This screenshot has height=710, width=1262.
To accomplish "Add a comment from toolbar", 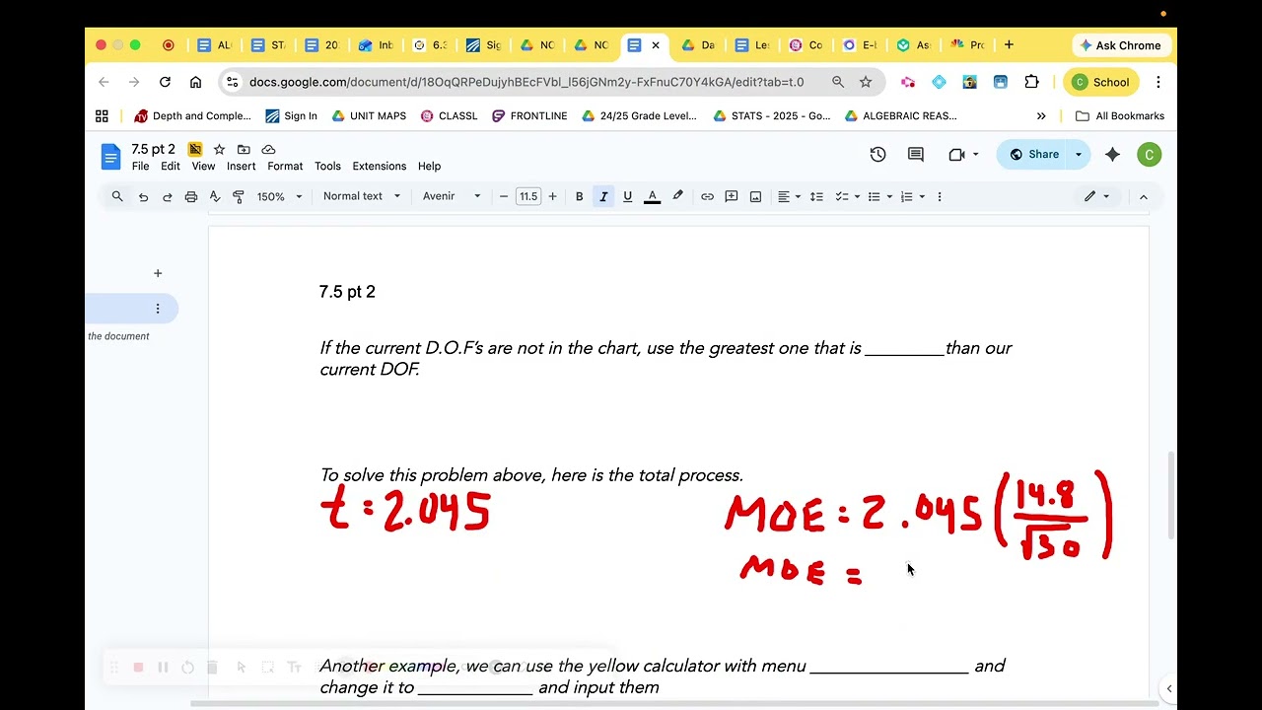I will (732, 196).
